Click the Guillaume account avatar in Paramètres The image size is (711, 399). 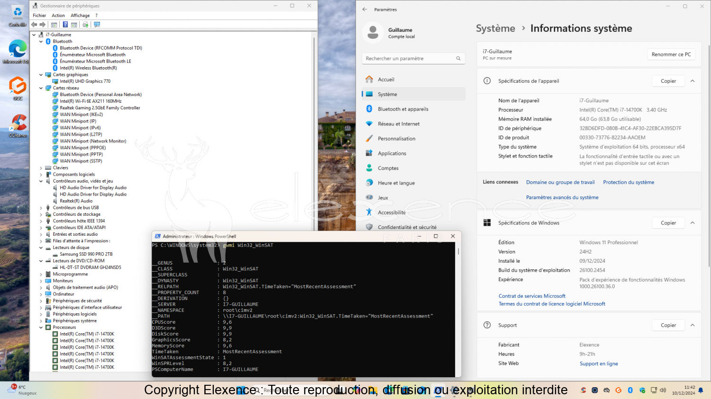pos(373,33)
